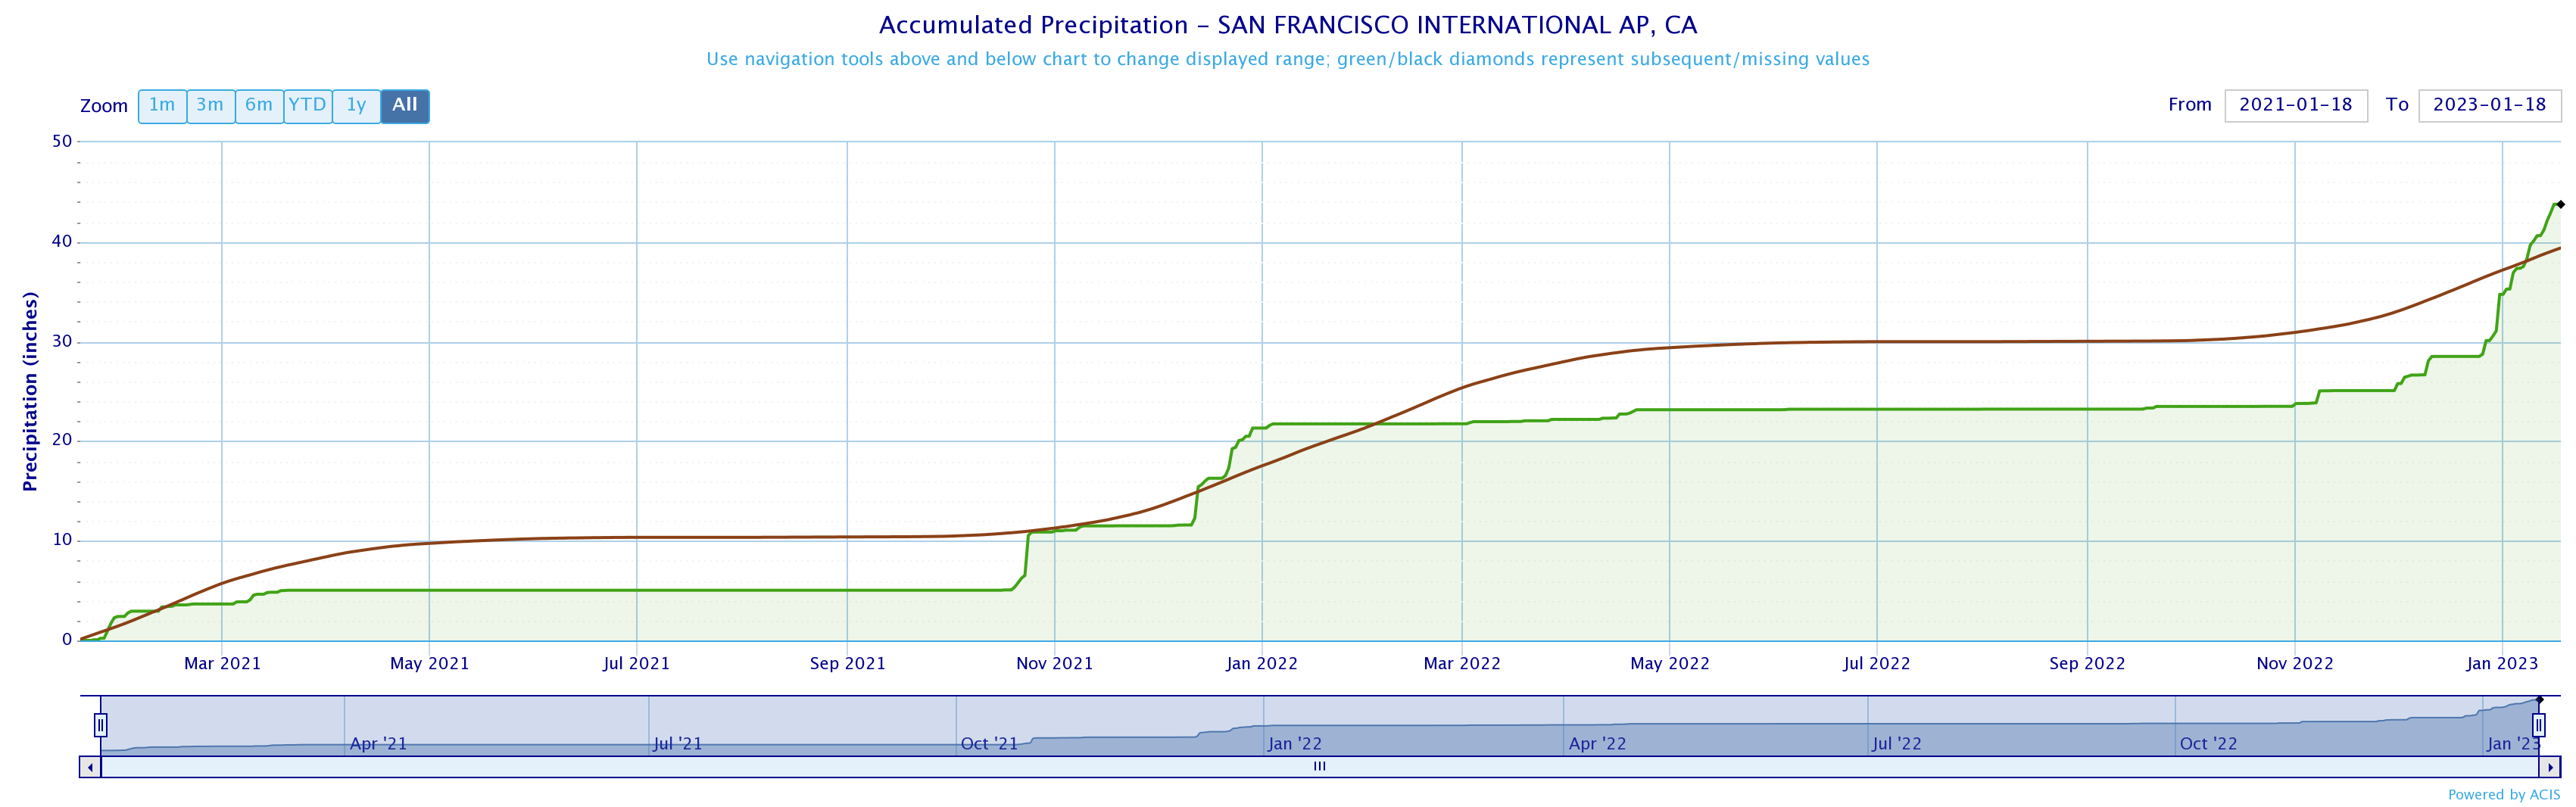This screenshot has width=2576, height=807.
Task: Click Apr '21 label in the navigator
Action: [x=378, y=744]
